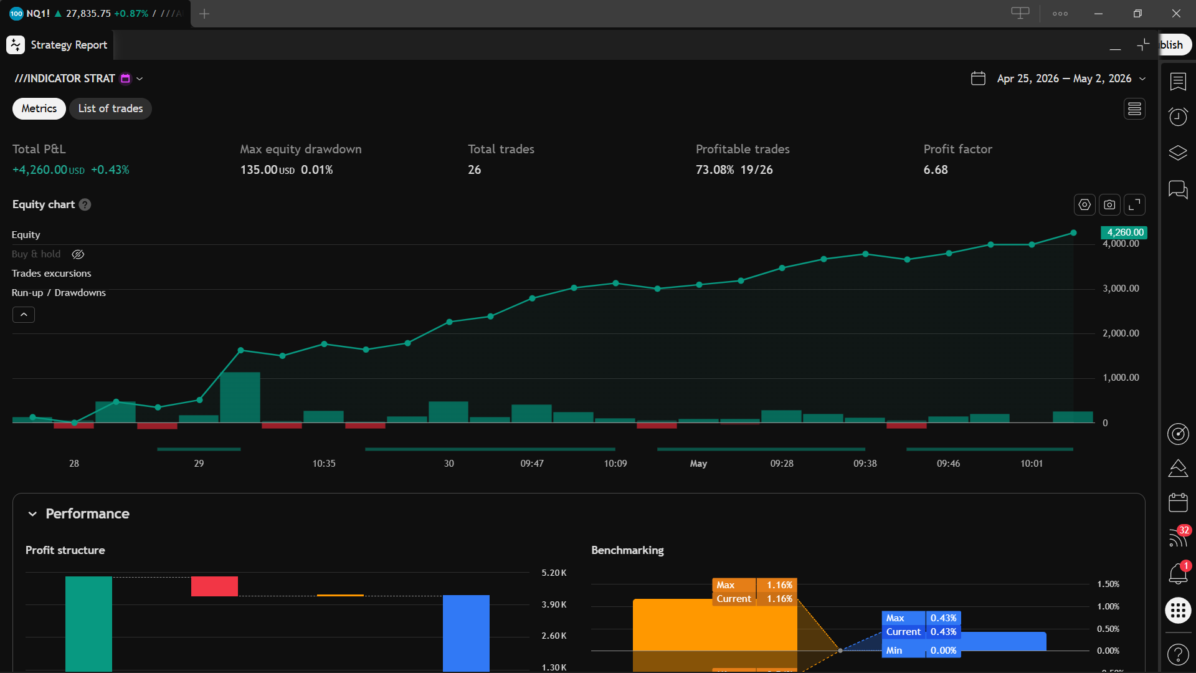Click the strategy's purple calendar badge icon

(125, 79)
